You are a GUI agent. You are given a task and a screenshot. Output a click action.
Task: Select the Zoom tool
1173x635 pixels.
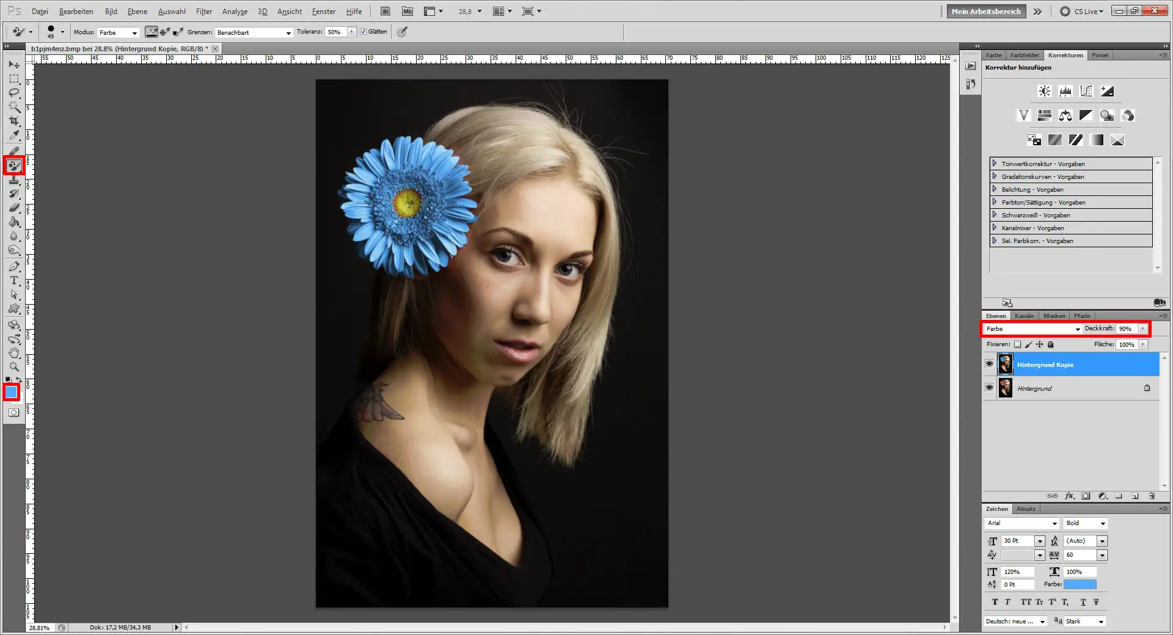tap(13, 367)
